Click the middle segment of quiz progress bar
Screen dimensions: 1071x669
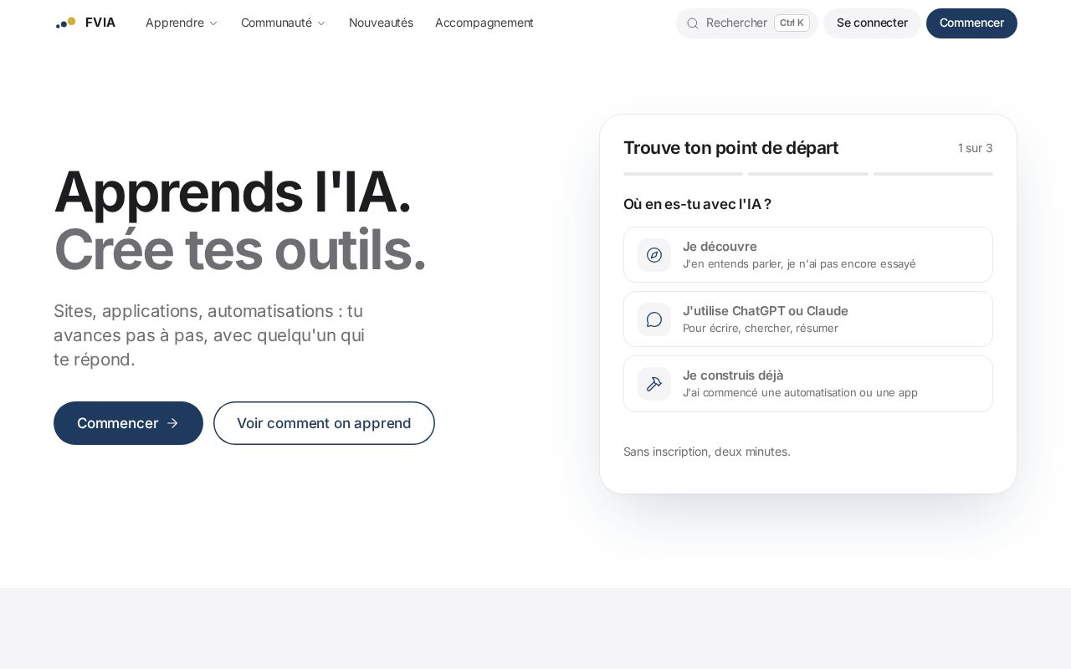(x=808, y=174)
